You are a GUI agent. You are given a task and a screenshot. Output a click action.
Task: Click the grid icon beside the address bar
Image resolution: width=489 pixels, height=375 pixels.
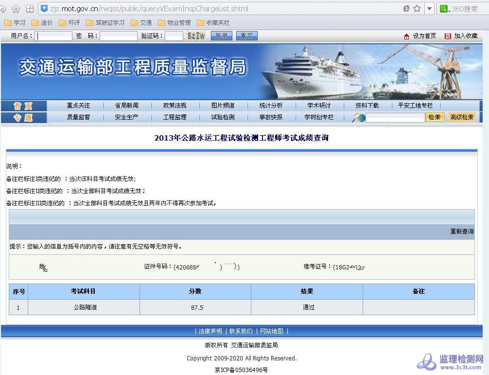pos(30,9)
